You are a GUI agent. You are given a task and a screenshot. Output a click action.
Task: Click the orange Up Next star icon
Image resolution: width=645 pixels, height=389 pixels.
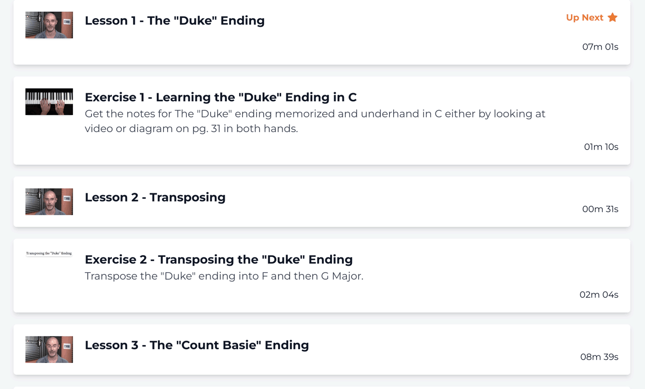pos(612,18)
